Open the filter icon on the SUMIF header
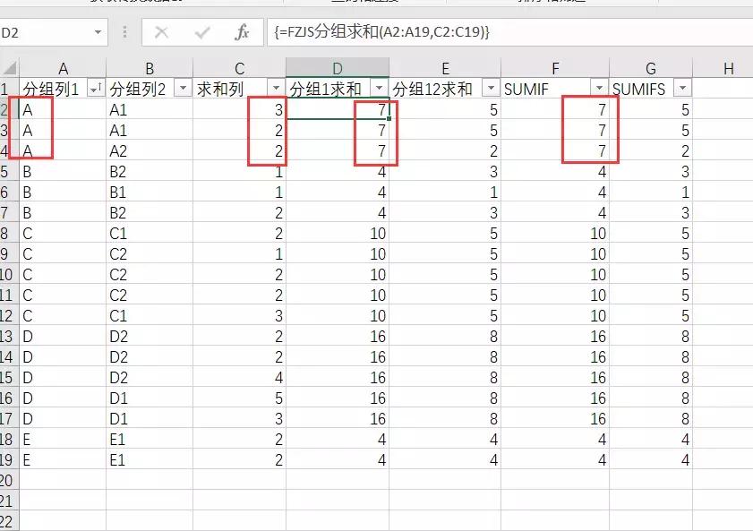 click(x=599, y=88)
